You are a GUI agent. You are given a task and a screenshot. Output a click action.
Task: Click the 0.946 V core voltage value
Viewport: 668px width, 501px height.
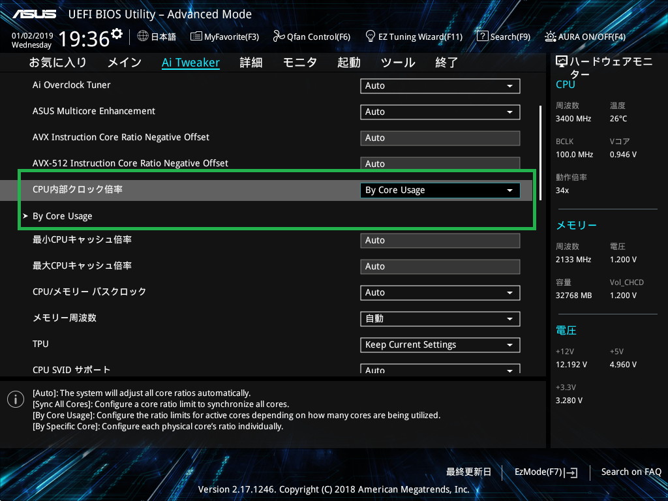click(623, 155)
